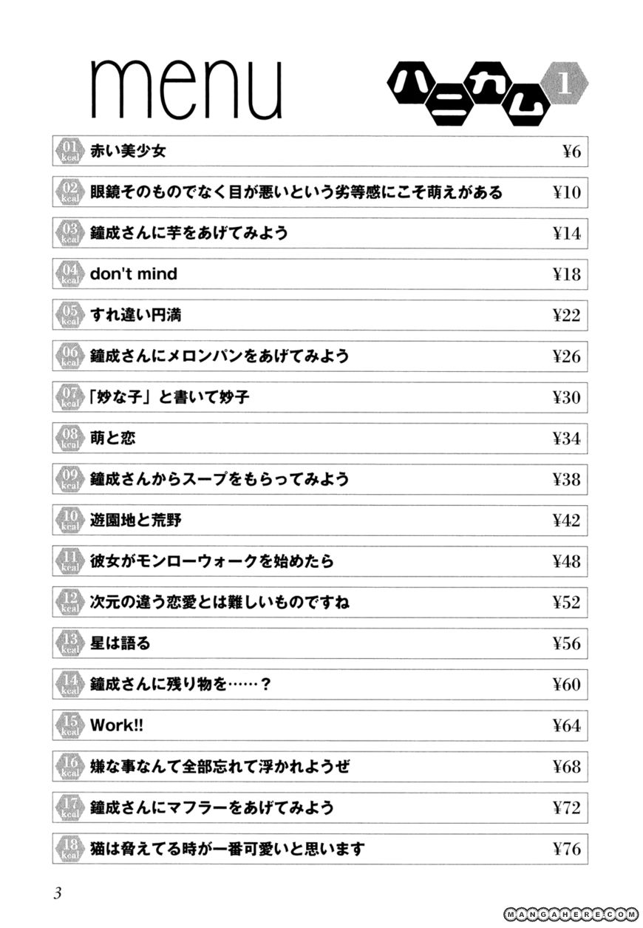Viewport: 643px width, 928px height.
Task: Click the すれ違い円満 chapter title
Action: (136, 316)
